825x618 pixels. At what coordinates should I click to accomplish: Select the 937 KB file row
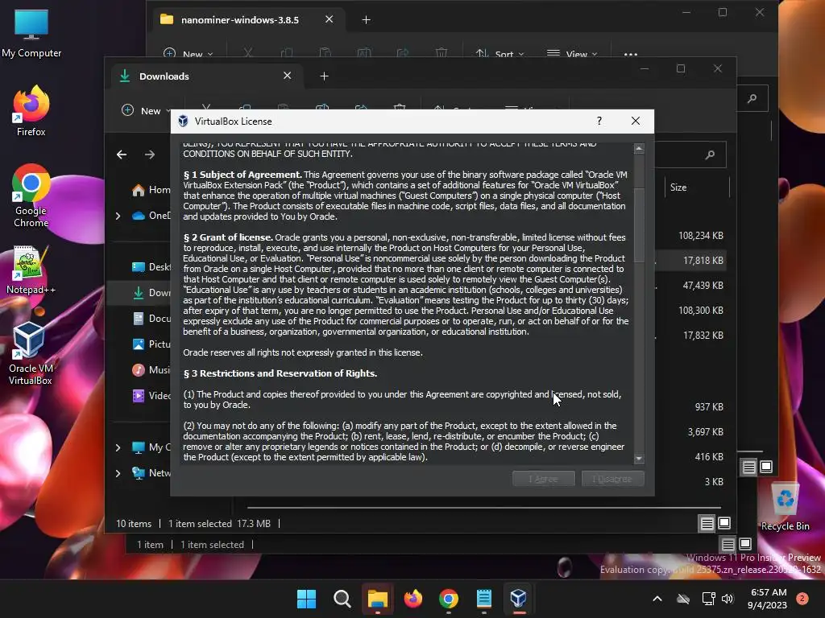(690, 406)
